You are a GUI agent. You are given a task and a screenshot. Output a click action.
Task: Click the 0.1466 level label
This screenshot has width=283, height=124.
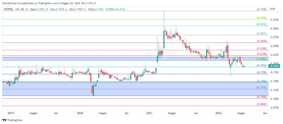coord(261,81)
